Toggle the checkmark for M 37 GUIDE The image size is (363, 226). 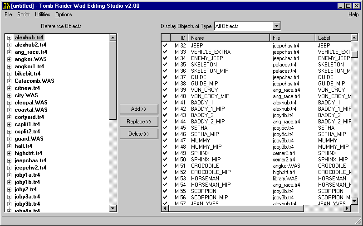click(x=165, y=77)
